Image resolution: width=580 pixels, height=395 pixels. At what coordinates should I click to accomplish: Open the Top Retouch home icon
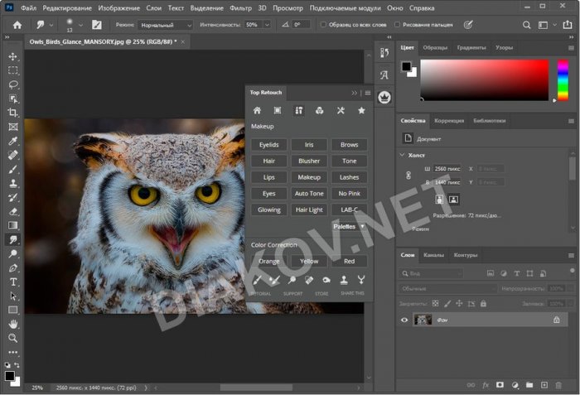tap(257, 110)
